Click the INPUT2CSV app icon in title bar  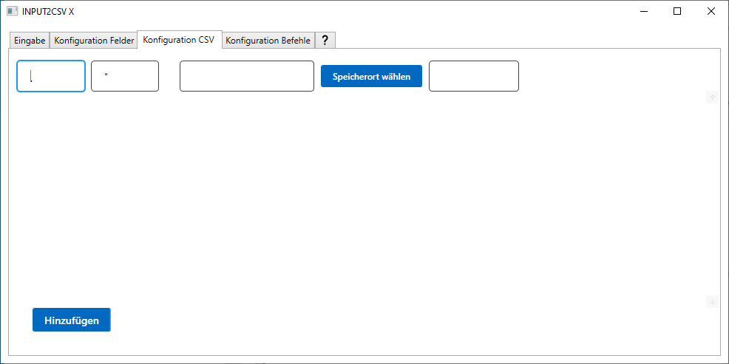(12, 11)
